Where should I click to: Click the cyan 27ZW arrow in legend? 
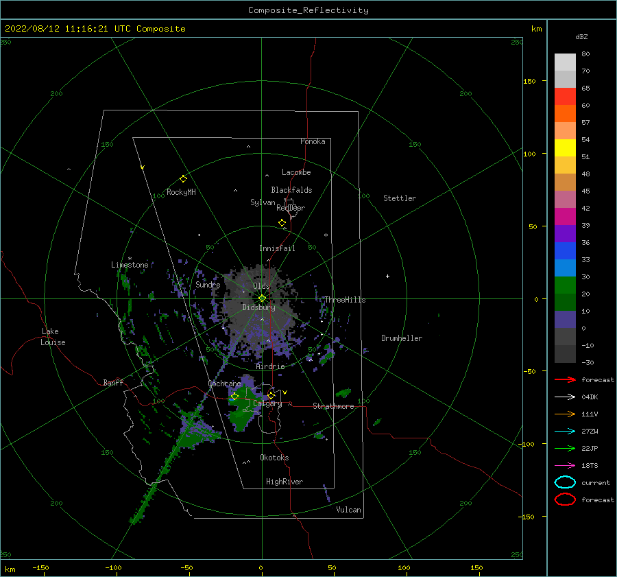tap(565, 432)
